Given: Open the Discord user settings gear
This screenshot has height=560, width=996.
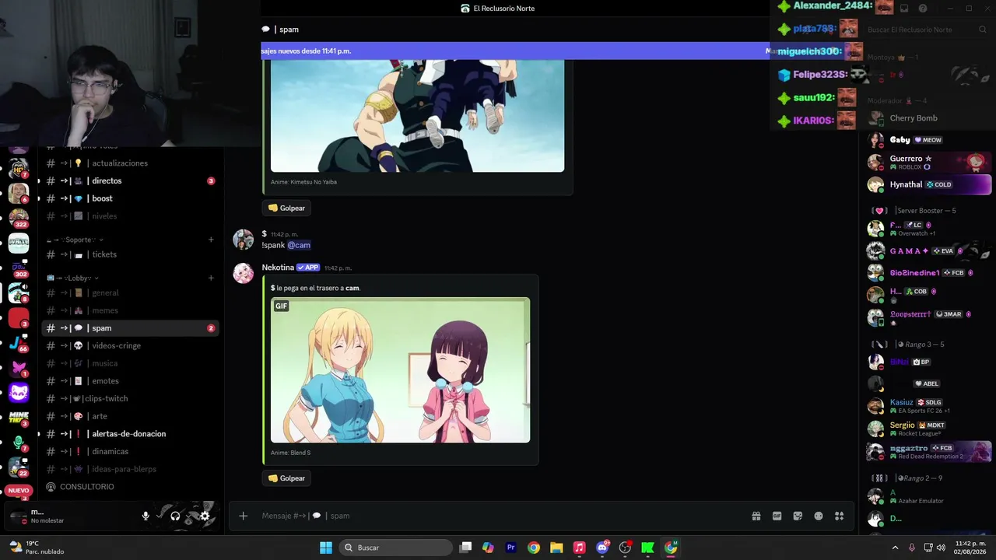Looking at the screenshot, I should coord(205,516).
